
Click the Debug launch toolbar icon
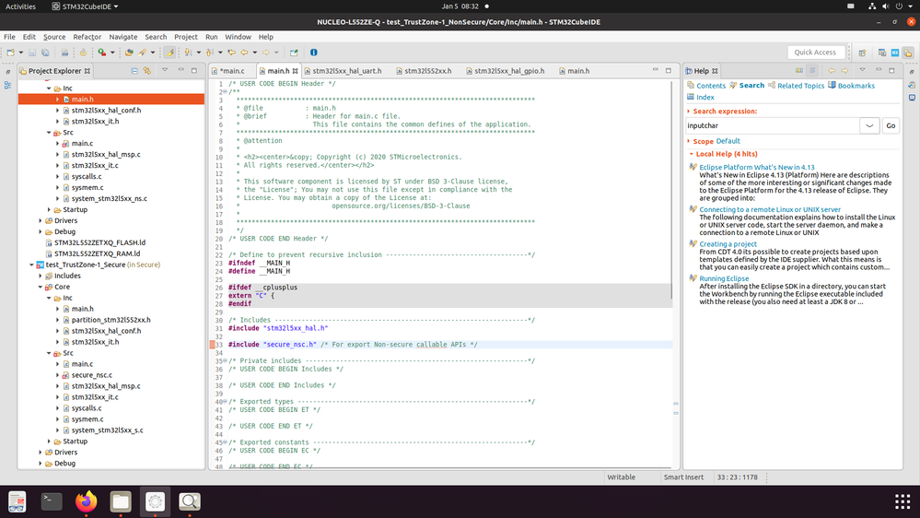click(x=101, y=53)
